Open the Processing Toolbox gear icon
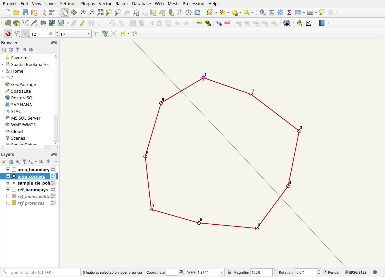Image resolution: width=385 pixels, height=277 pixels. (x=281, y=12)
